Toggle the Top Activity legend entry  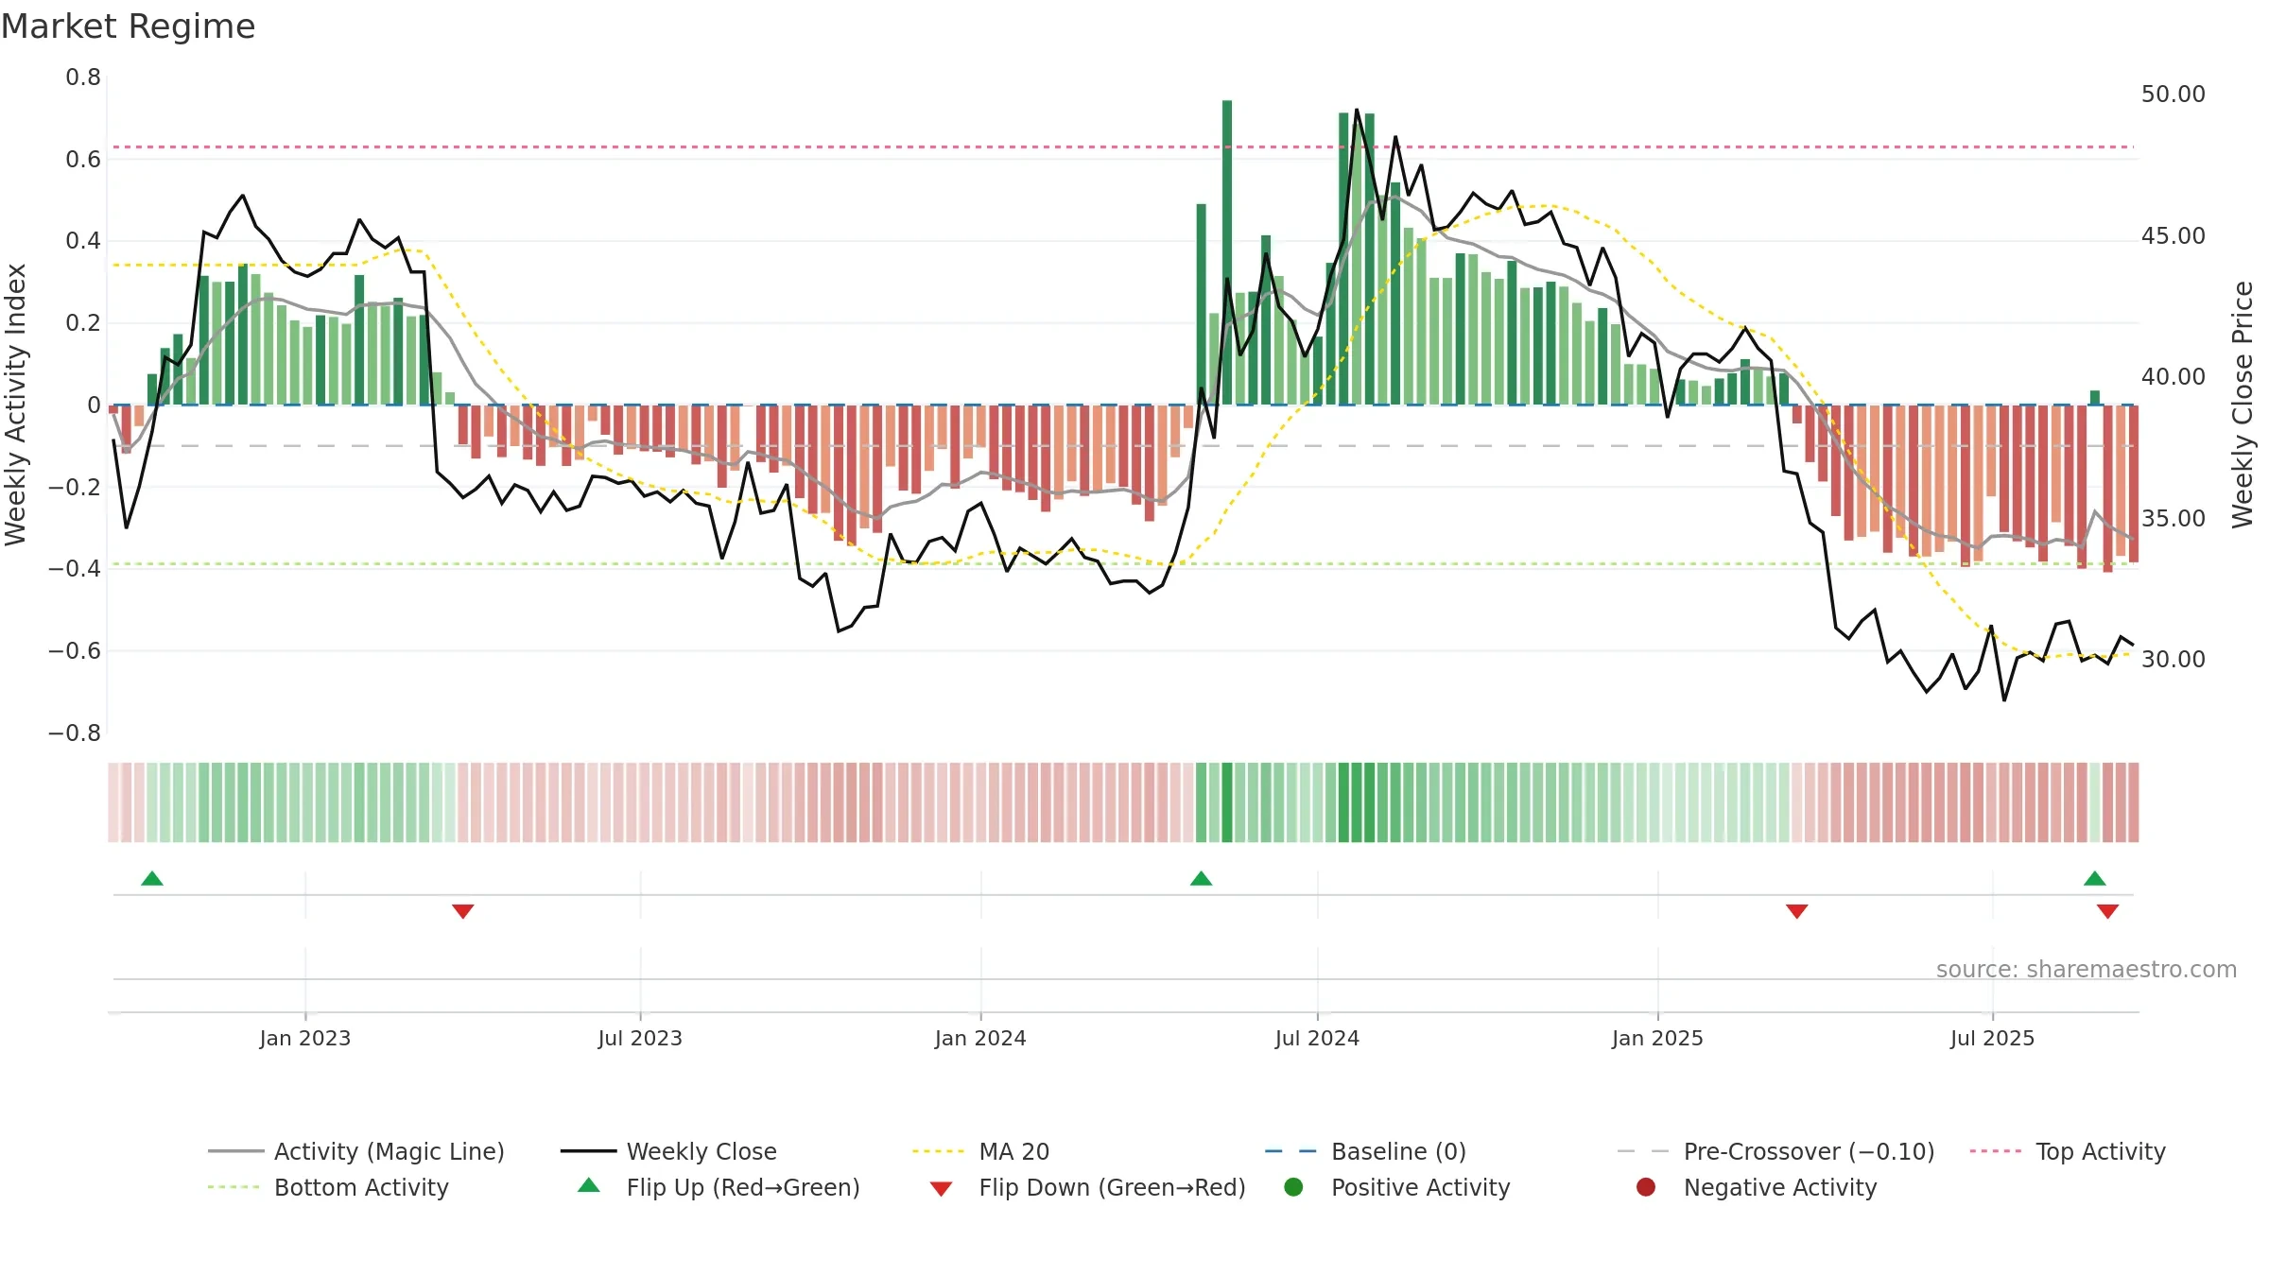point(2068,1151)
